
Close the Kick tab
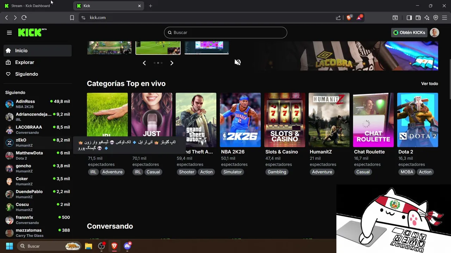point(140,6)
